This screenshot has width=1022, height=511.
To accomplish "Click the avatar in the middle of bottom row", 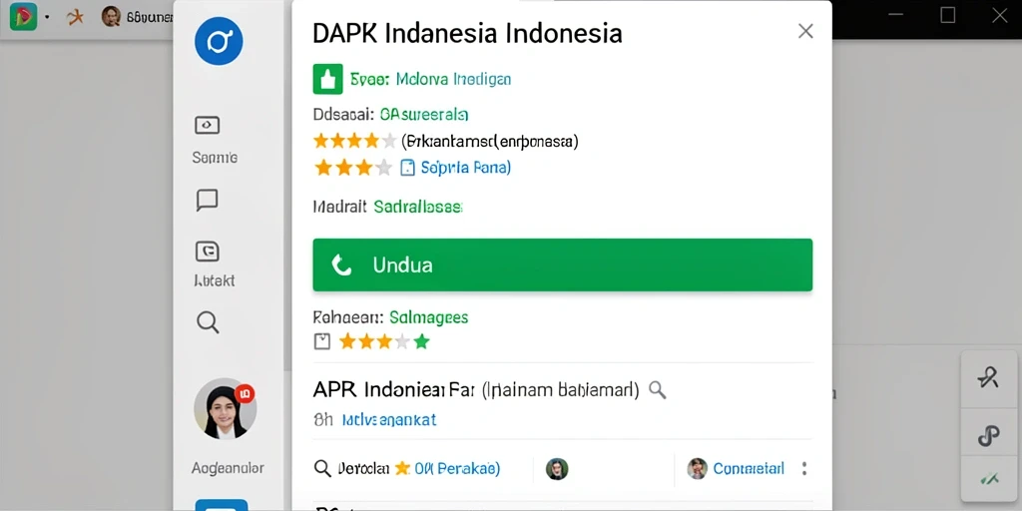I will point(557,469).
